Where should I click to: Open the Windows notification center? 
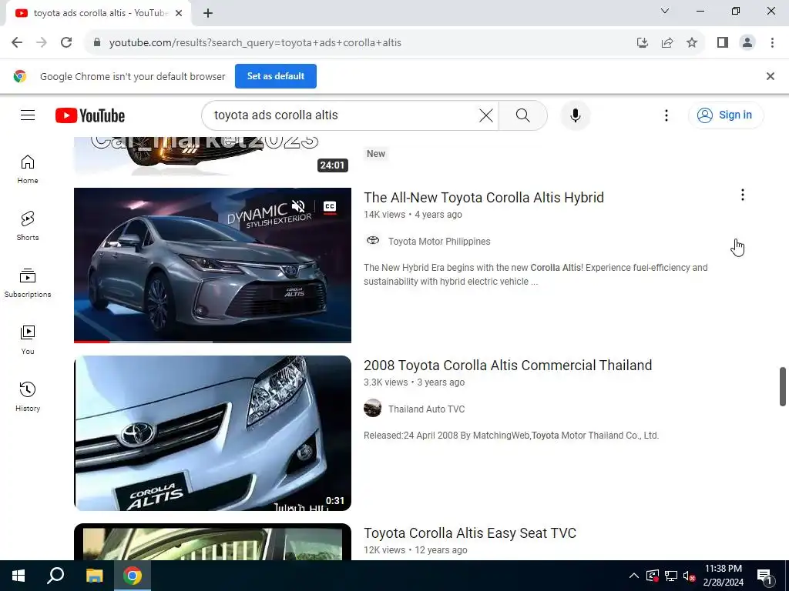tap(765, 576)
